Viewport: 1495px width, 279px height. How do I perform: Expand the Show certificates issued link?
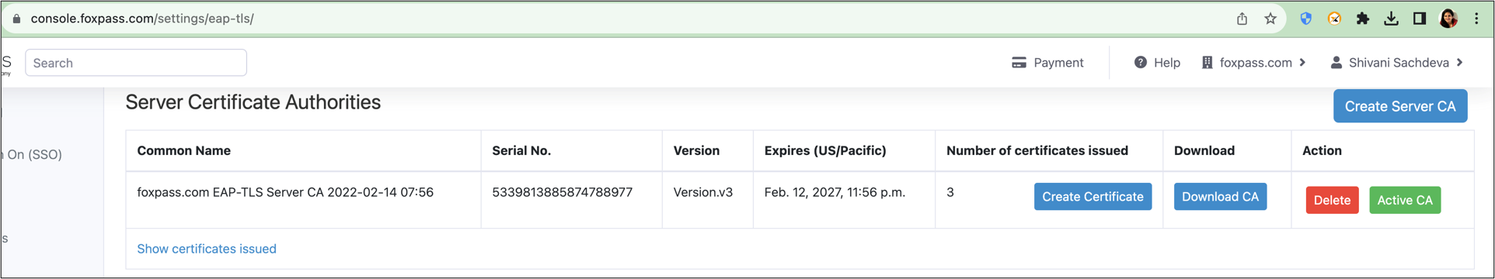[x=207, y=249]
